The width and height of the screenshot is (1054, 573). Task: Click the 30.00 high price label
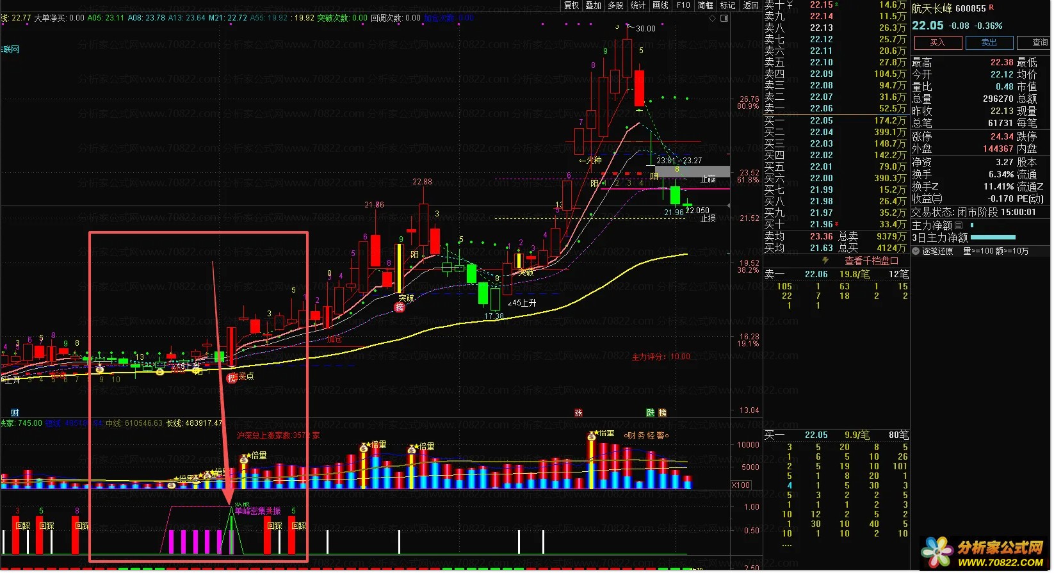[645, 28]
